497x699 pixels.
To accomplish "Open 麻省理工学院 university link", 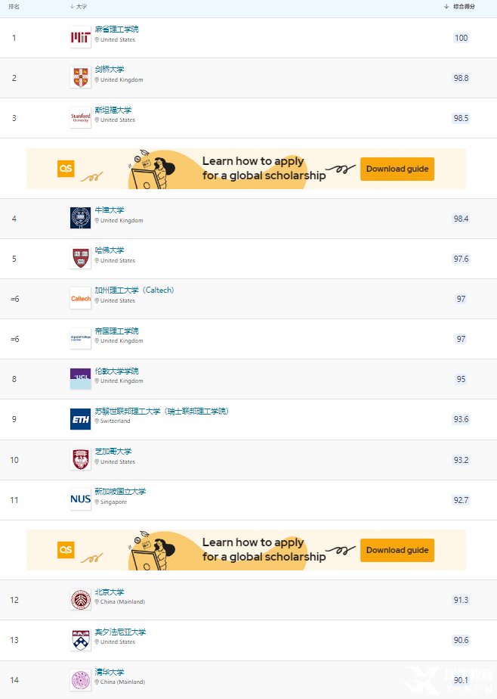I will point(116,30).
